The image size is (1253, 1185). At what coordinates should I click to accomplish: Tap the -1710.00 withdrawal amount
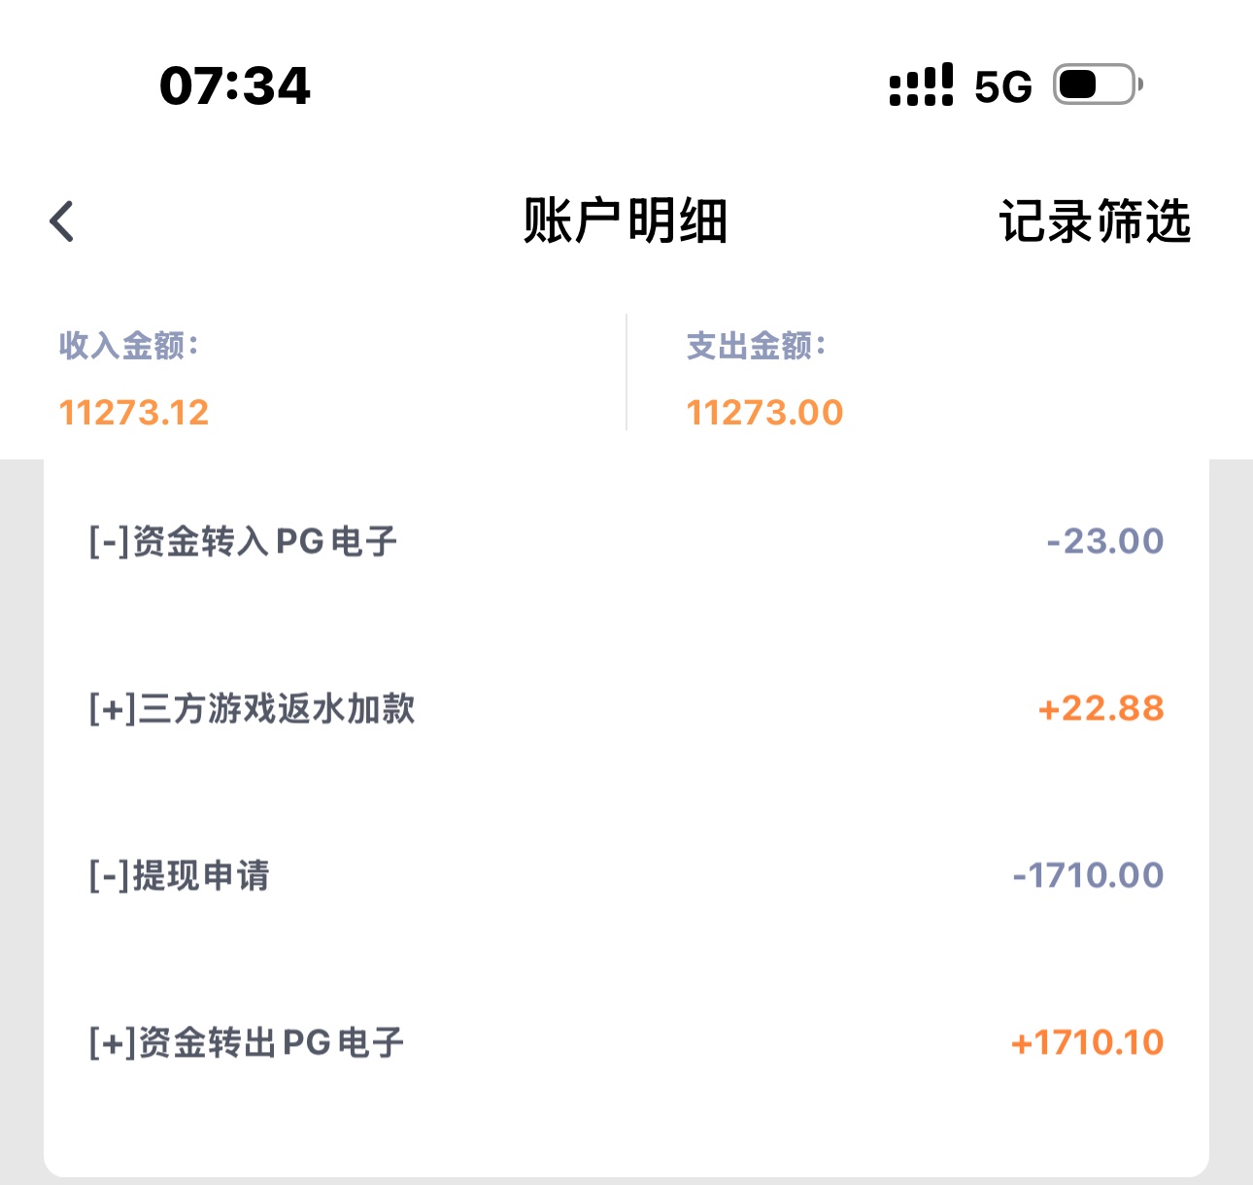point(1088,875)
